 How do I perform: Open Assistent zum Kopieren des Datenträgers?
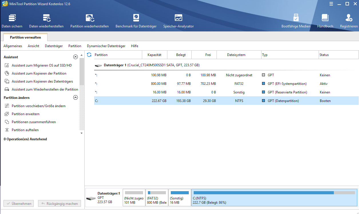(42, 81)
